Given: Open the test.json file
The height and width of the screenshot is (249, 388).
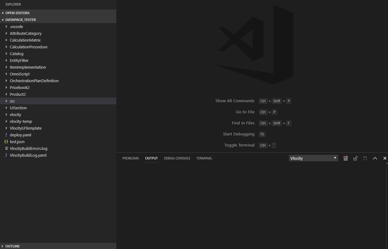Looking at the screenshot, I should [58, 142].
